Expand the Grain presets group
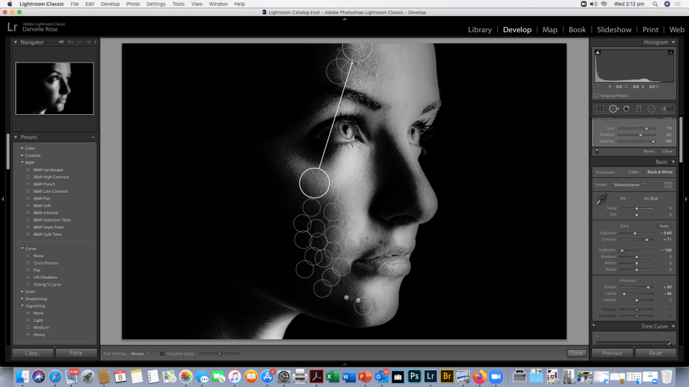Screen dimensions: 689x387 [22, 292]
